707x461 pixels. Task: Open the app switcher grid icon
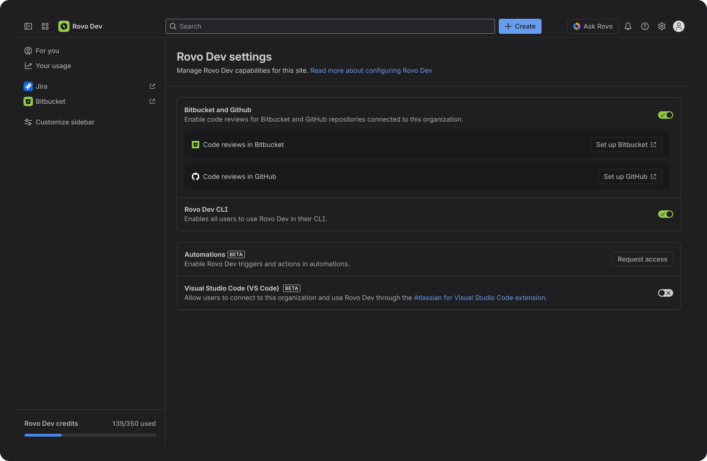click(45, 26)
